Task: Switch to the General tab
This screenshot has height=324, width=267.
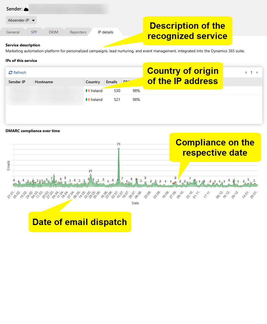Action: (13, 32)
